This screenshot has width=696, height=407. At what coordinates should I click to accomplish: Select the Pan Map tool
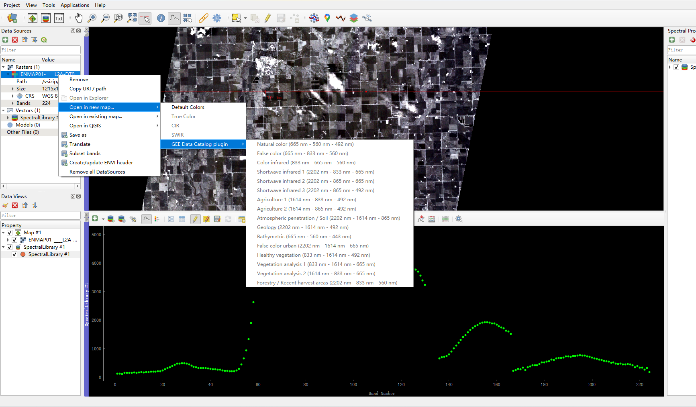(x=79, y=18)
